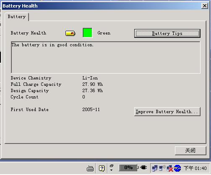Close the Battery Health window
This screenshot has height=175, width=211.
(205, 6)
